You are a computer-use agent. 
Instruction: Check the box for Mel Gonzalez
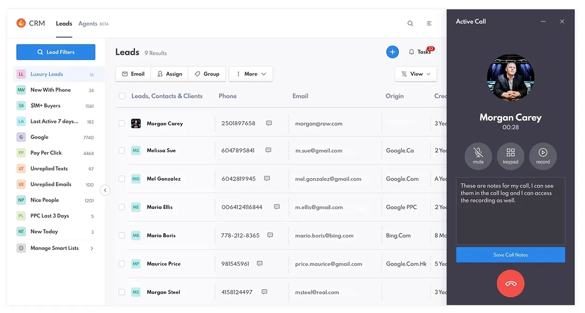(121, 179)
